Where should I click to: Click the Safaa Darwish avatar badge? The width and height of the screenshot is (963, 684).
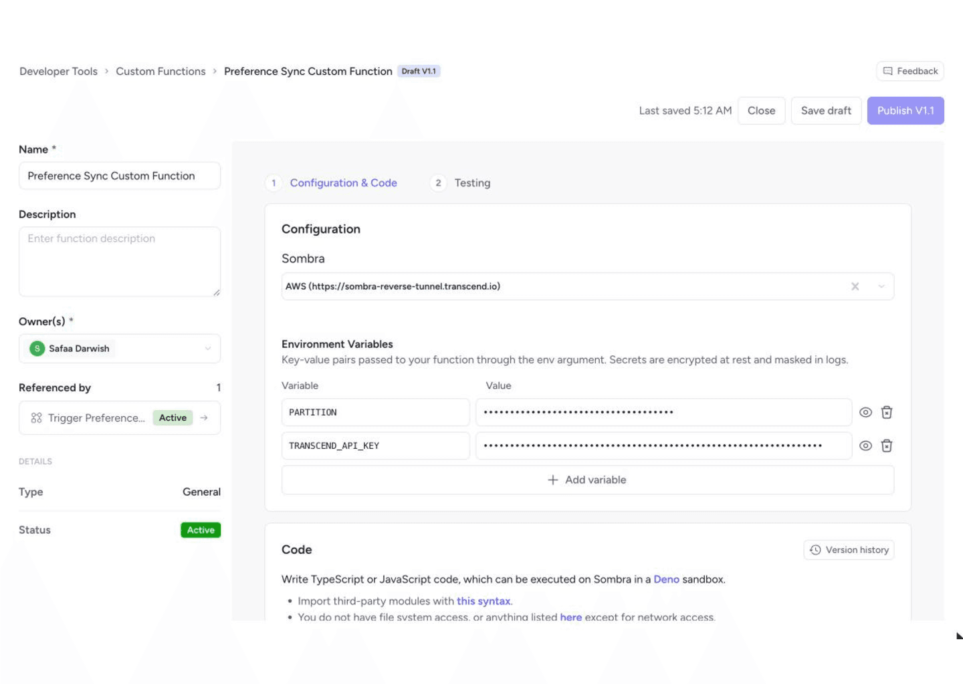[37, 349]
